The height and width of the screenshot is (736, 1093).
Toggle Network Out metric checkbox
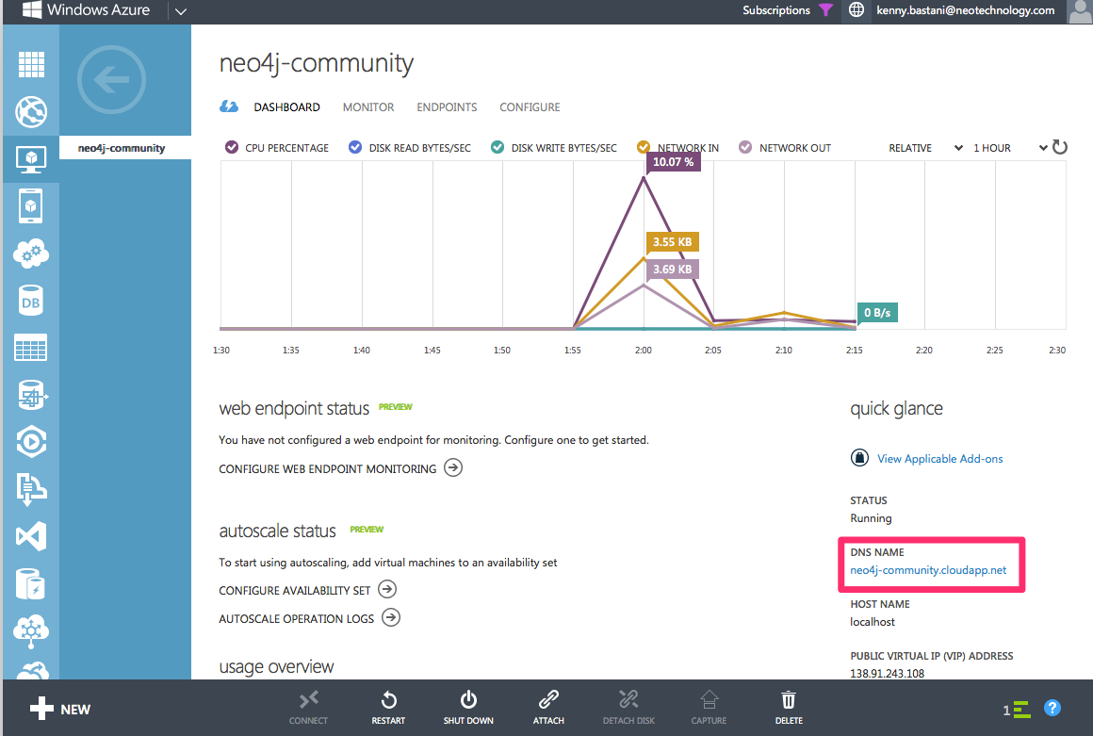click(745, 147)
